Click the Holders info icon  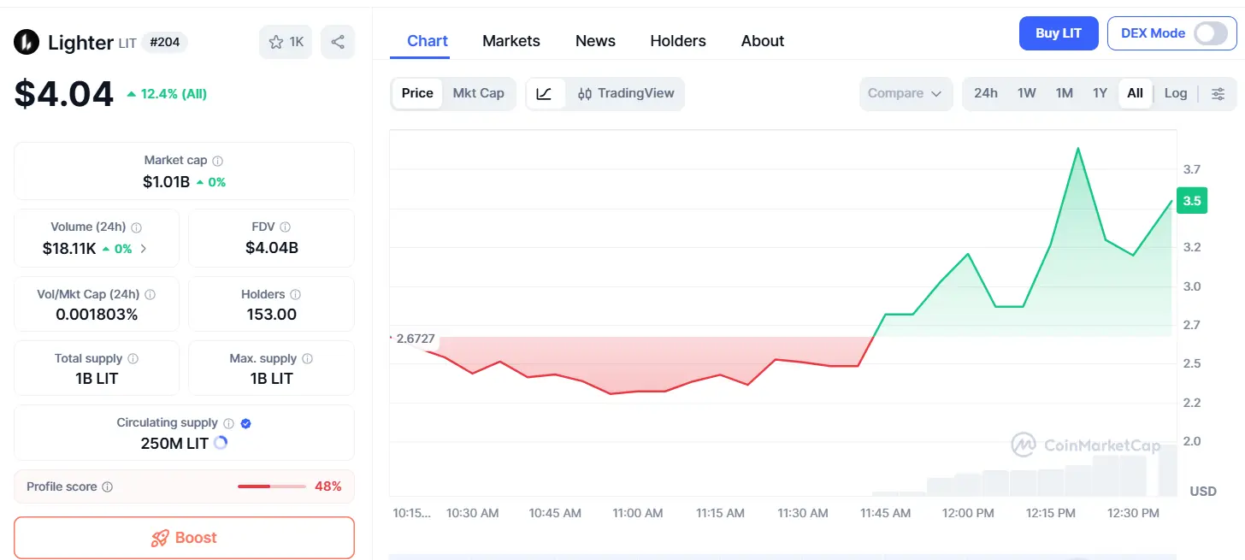(295, 294)
